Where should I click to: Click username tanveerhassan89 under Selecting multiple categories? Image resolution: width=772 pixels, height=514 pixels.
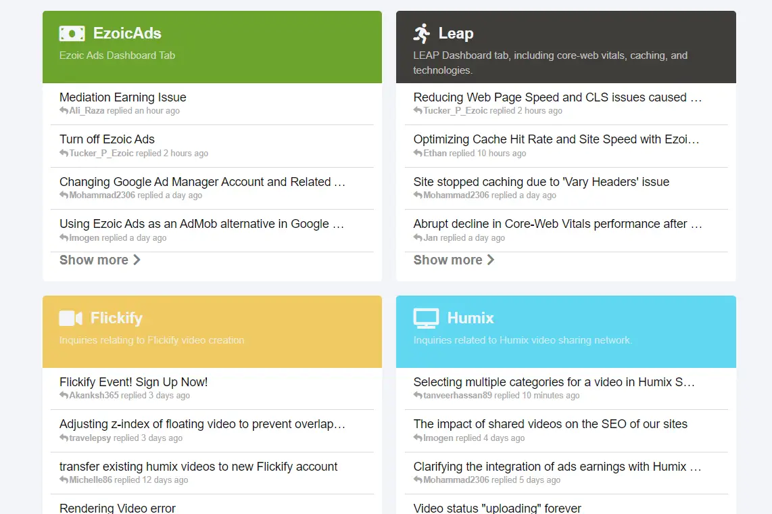pos(458,396)
